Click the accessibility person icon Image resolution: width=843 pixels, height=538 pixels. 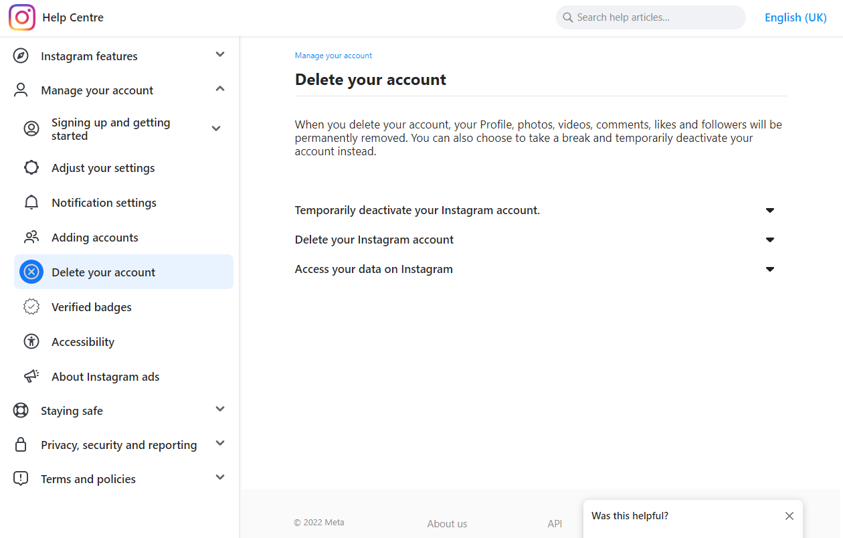(x=31, y=342)
